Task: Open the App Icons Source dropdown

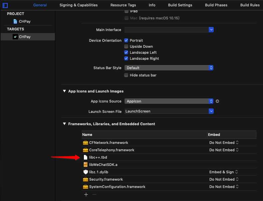Action: [x=169, y=101]
